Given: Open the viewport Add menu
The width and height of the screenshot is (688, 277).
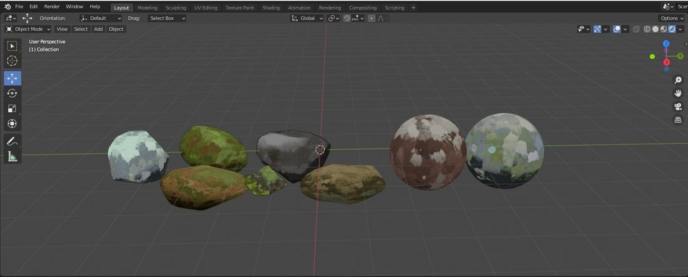Looking at the screenshot, I should click(99, 29).
